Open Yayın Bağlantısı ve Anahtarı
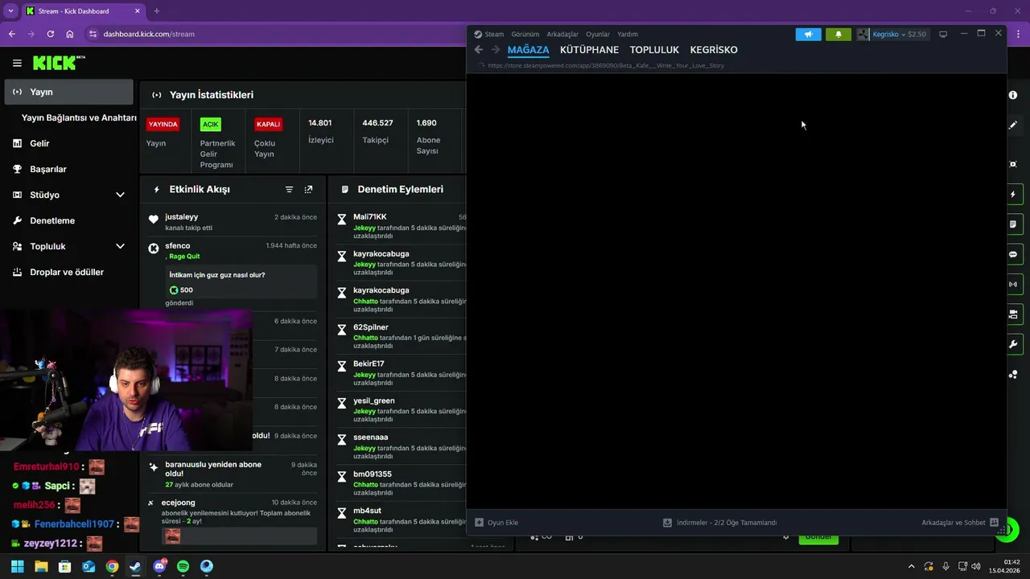1030x579 pixels. tap(79, 117)
